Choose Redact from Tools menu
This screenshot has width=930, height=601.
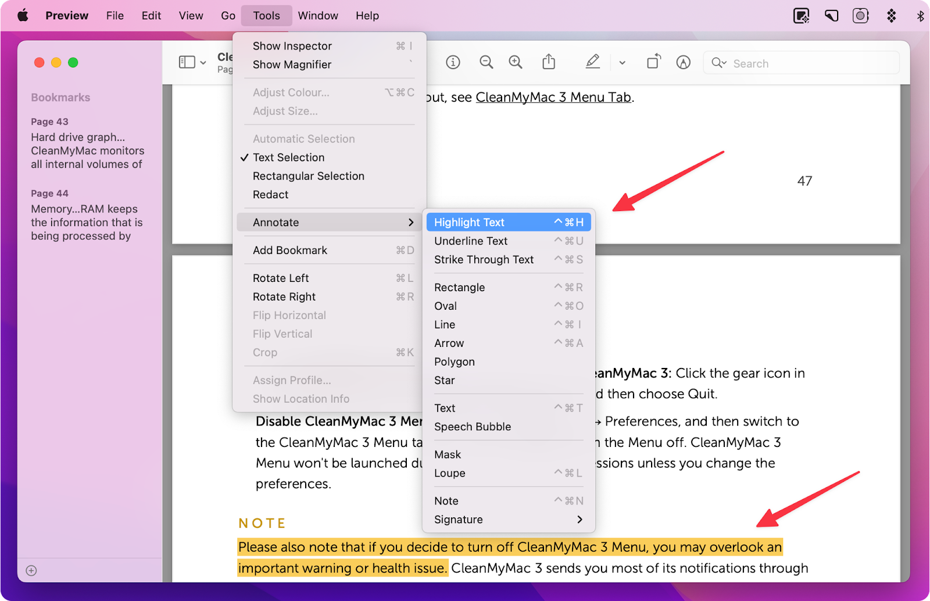coord(330,195)
